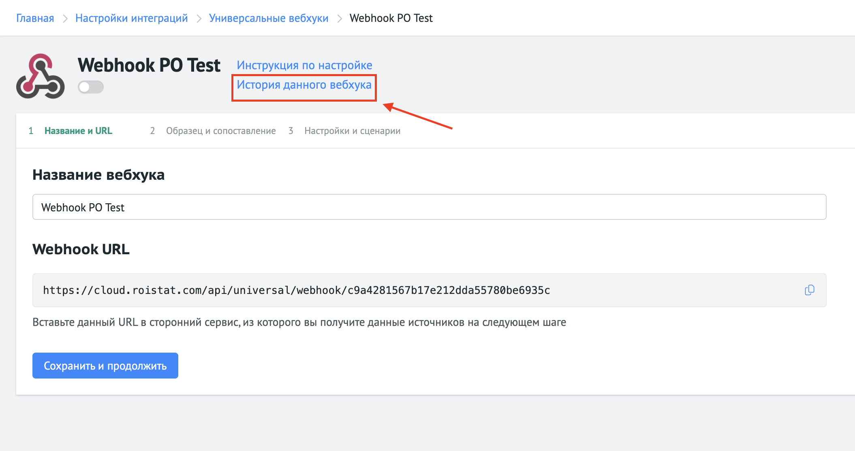The width and height of the screenshot is (855, 451).
Task: Copy the webhook URL with the copy icon
Action: tap(809, 290)
